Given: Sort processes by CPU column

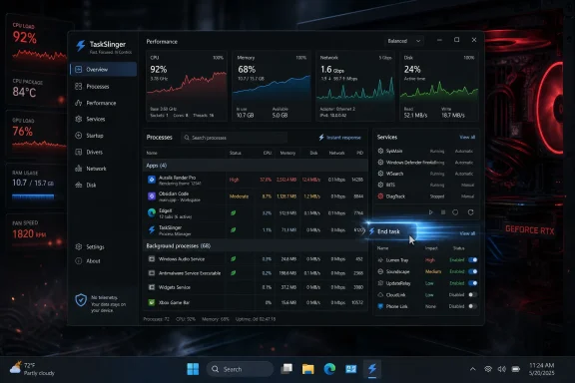Looking at the screenshot, I should [268, 153].
